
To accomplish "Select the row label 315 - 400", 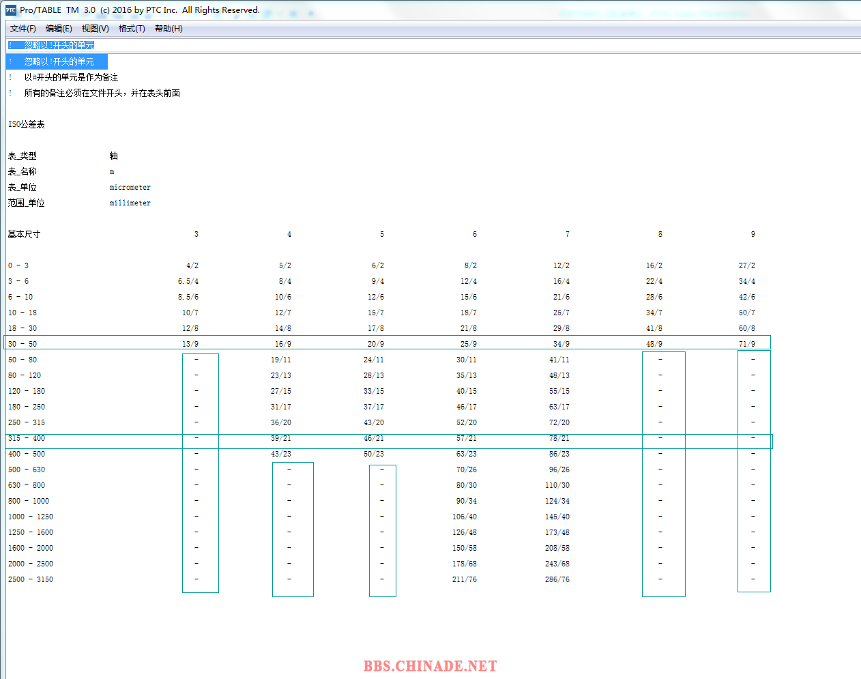I will click(x=27, y=438).
